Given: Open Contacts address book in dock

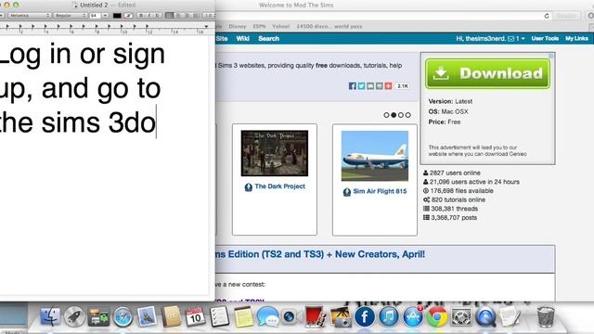Looking at the screenshot, I should pyautogui.click(x=171, y=316).
